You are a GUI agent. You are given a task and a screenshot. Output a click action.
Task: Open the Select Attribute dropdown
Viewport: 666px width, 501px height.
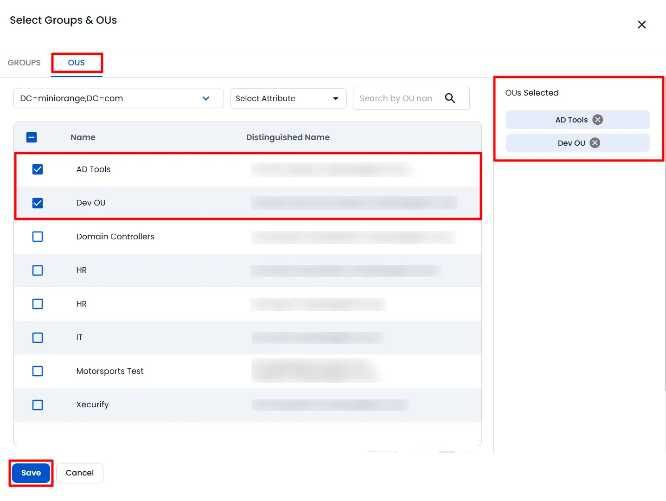[x=288, y=98]
